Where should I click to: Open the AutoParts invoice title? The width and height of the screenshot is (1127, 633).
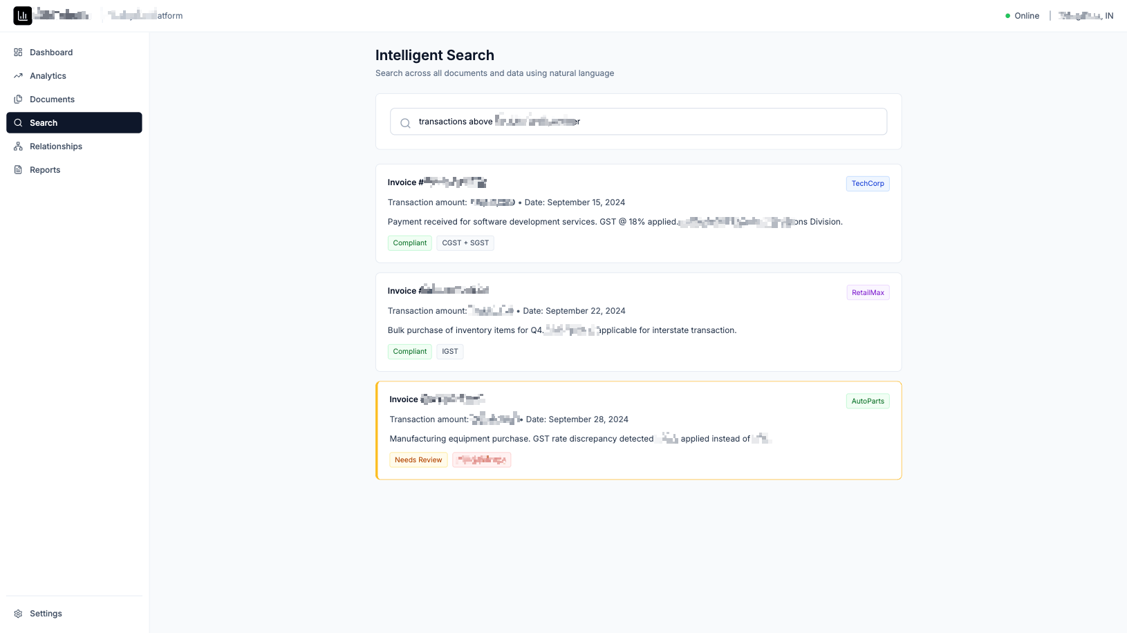[437, 399]
